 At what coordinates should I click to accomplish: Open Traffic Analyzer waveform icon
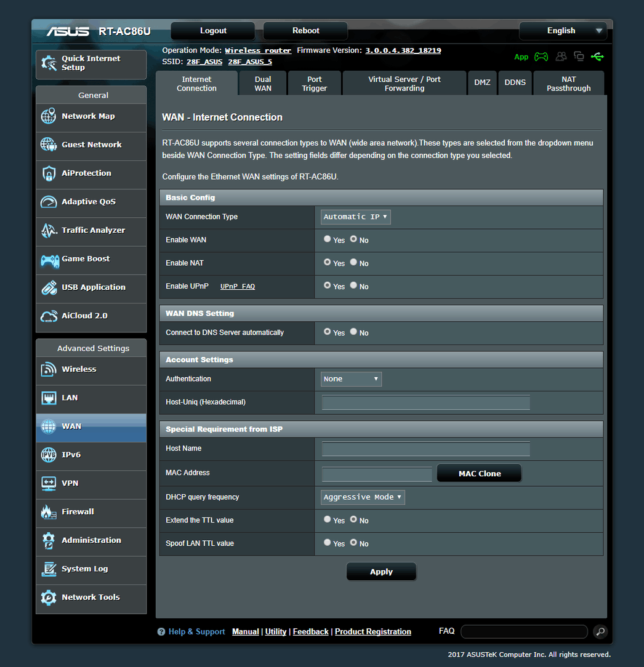[x=49, y=230]
